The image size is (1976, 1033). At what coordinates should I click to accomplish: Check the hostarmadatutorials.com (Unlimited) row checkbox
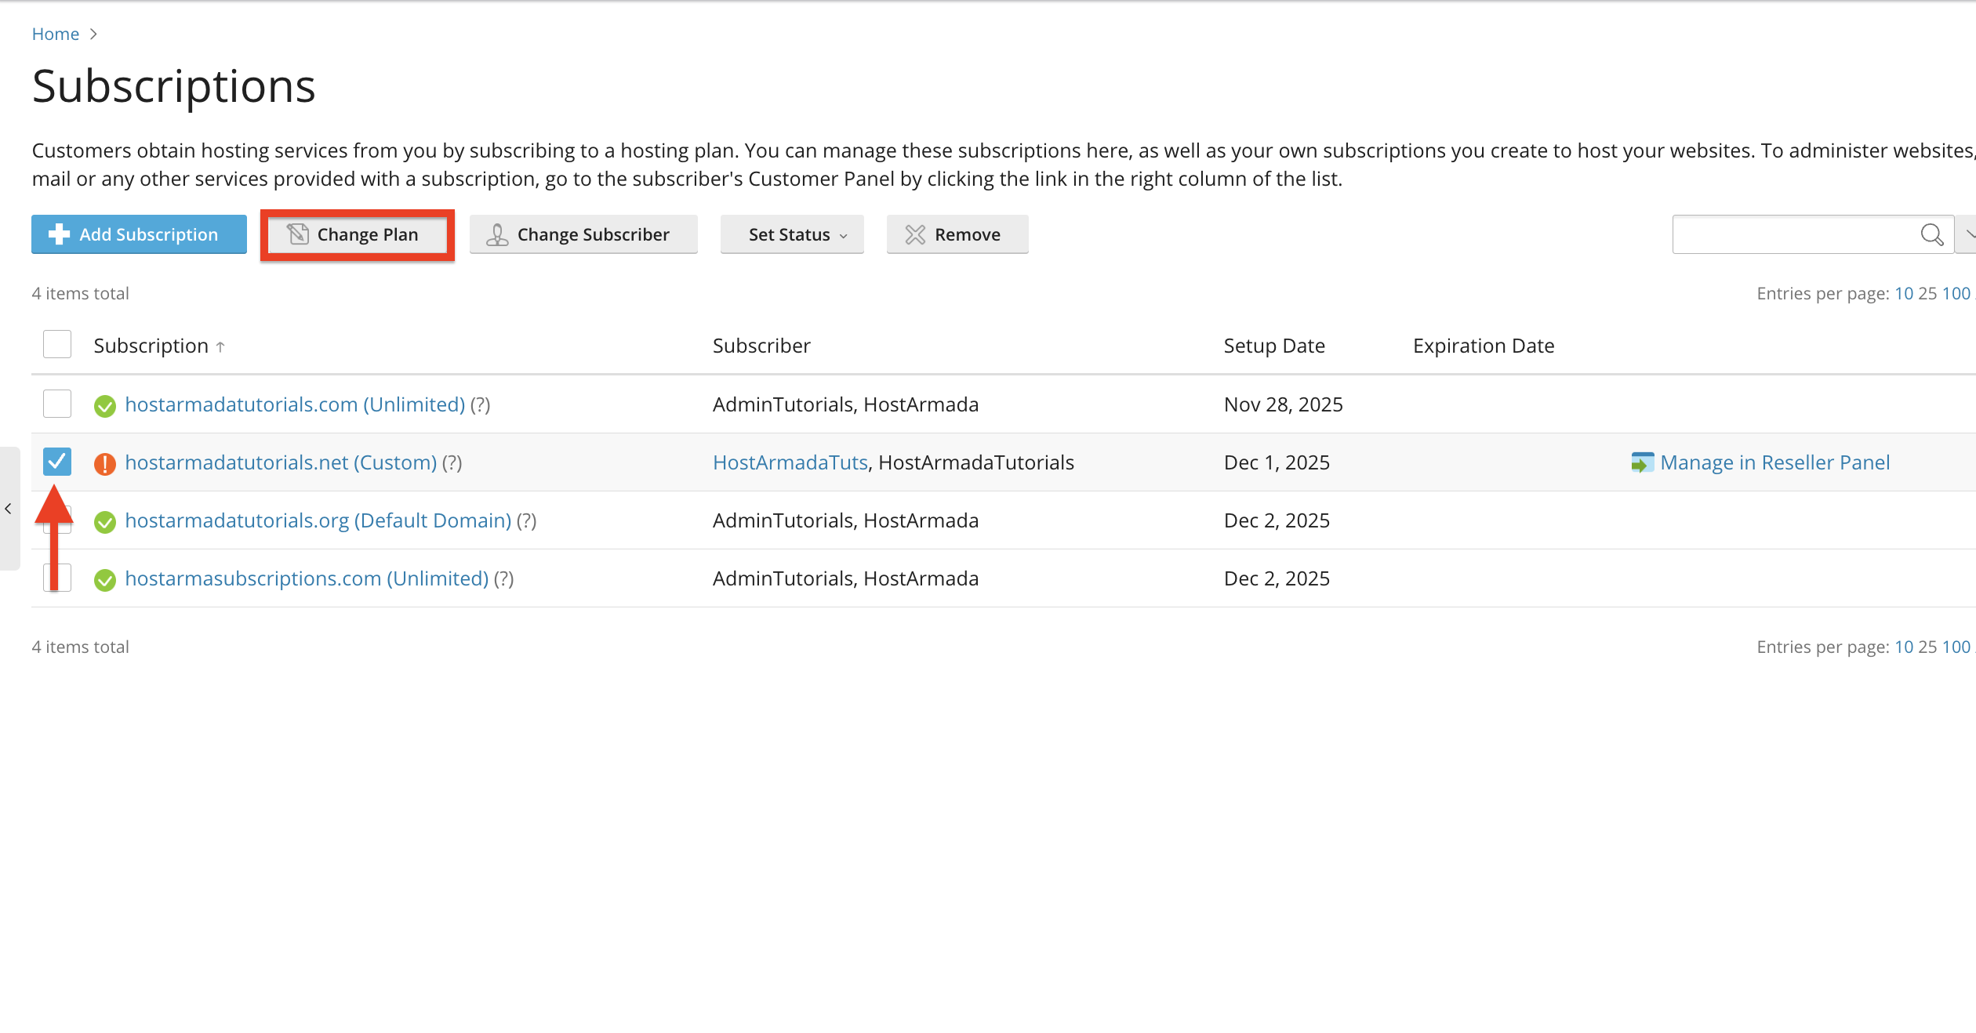(57, 404)
